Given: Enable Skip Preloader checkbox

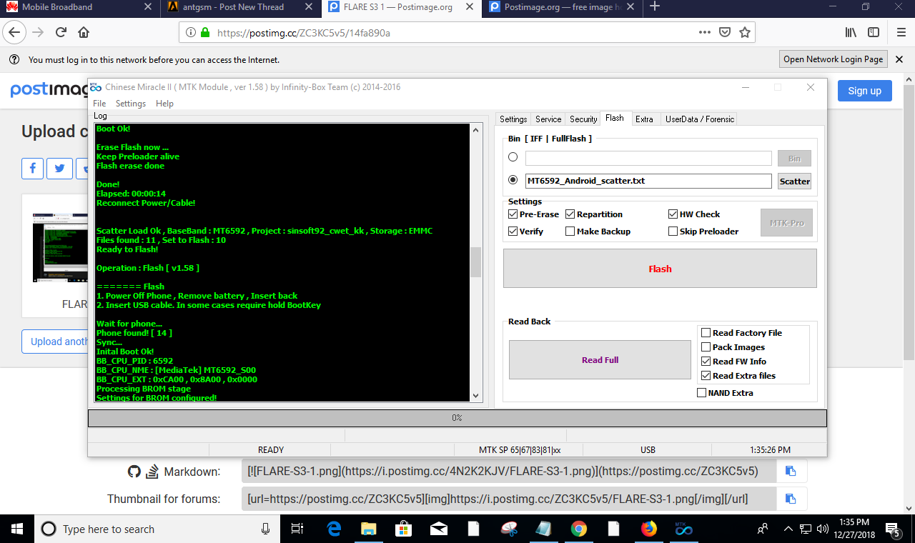Looking at the screenshot, I should click(x=703, y=231).
